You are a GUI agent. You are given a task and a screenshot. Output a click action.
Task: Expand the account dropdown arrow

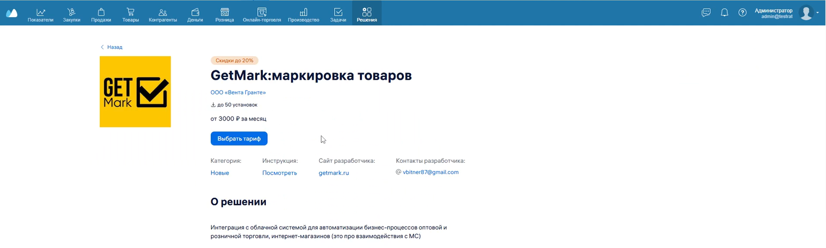point(818,13)
